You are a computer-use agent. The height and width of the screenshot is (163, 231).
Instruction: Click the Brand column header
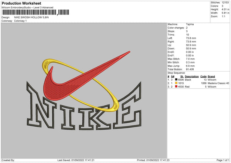(211, 77)
